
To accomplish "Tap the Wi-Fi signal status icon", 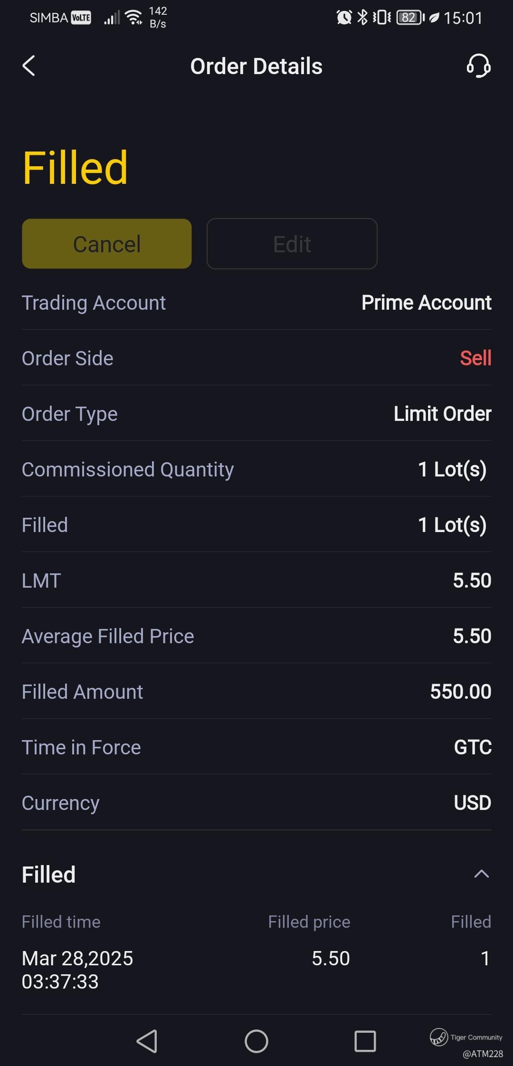I will coord(134,18).
